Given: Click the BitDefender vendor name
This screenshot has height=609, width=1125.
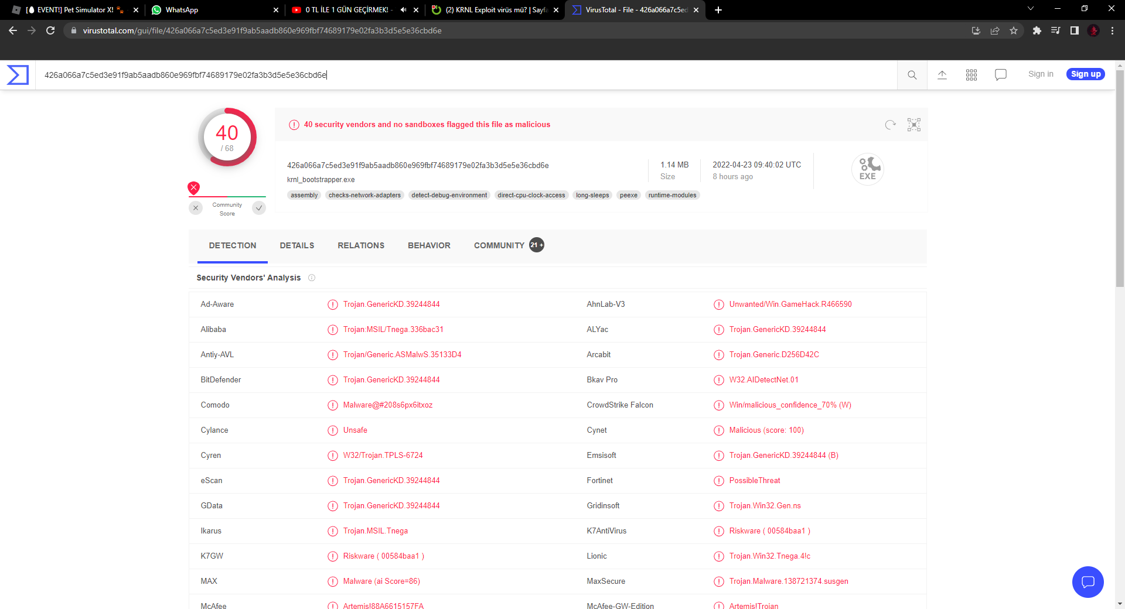Looking at the screenshot, I should click(x=221, y=380).
